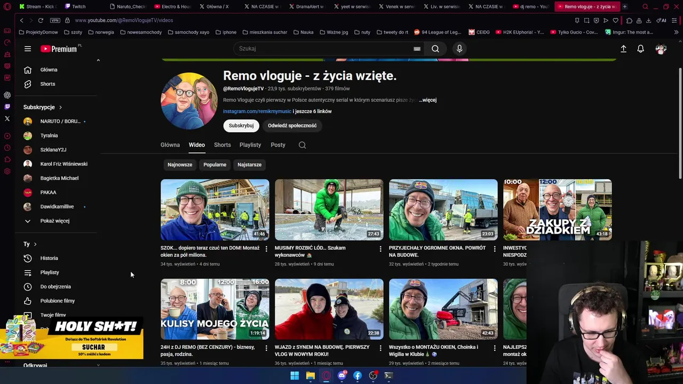Click the Subskrybuj button
683x384 pixels.
241,126
